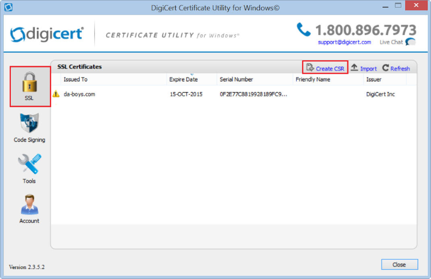This screenshot has height=279, width=431.
Task: Click the Refresh circular arrow icon
Action: point(386,68)
